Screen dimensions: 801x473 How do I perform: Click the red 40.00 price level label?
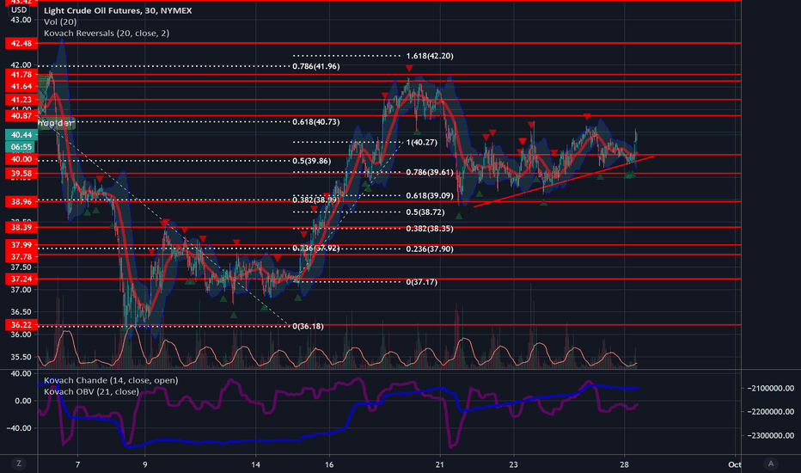click(x=21, y=159)
